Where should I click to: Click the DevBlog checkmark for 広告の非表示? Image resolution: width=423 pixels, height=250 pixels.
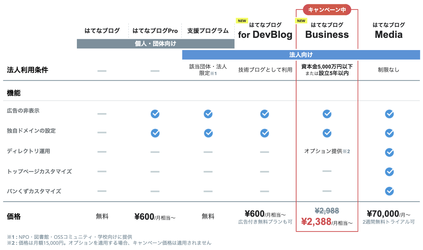[265, 114]
